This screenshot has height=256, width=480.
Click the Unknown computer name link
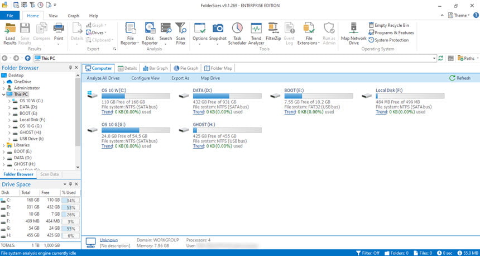click(109, 240)
